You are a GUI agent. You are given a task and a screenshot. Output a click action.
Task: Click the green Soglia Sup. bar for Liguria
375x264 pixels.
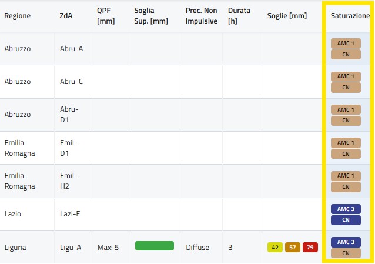pos(155,246)
